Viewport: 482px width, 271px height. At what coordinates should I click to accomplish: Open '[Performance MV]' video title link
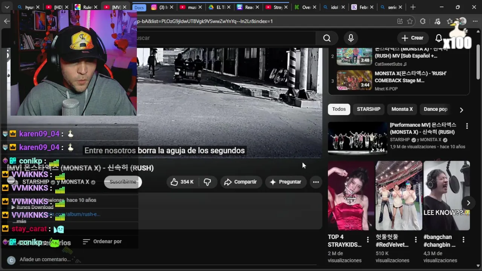coord(423,128)
